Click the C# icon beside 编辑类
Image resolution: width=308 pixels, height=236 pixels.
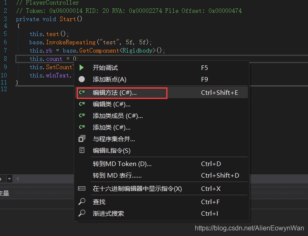82,104
